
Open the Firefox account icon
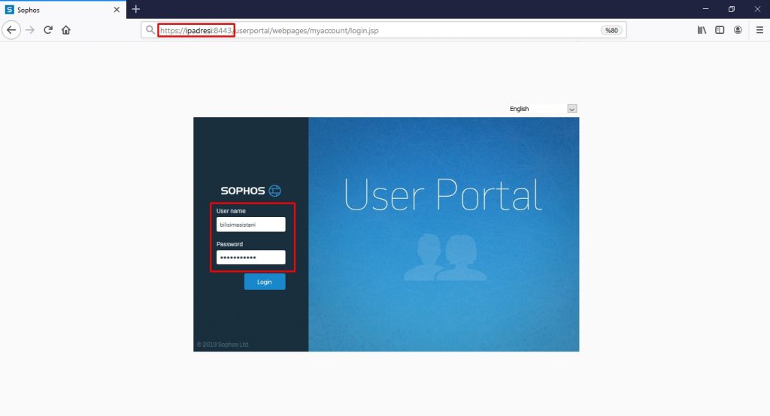[x=738, y=30]
